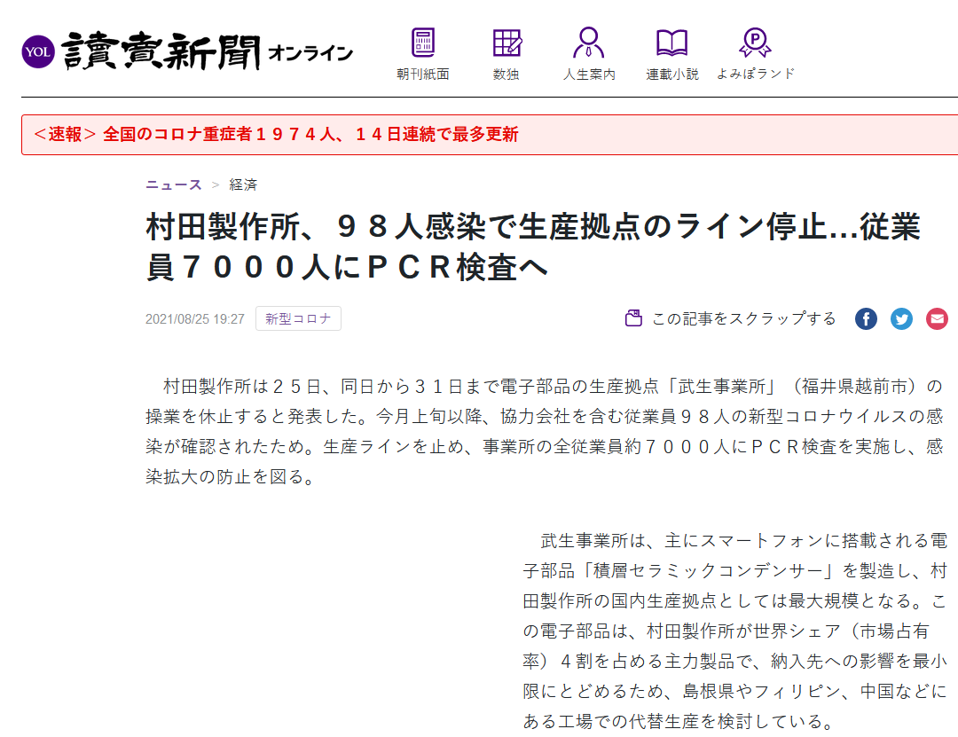The image size is (958, 737).
Task: Click the paragraph starting 武生事業所は、主に
Action: coord(735,631)
